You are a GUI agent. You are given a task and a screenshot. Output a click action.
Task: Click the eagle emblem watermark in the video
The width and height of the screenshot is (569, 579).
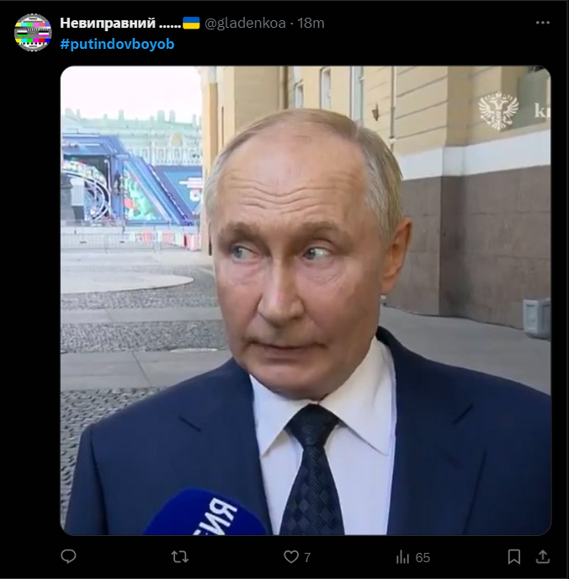pyautogui.click(x=498, y=110)
